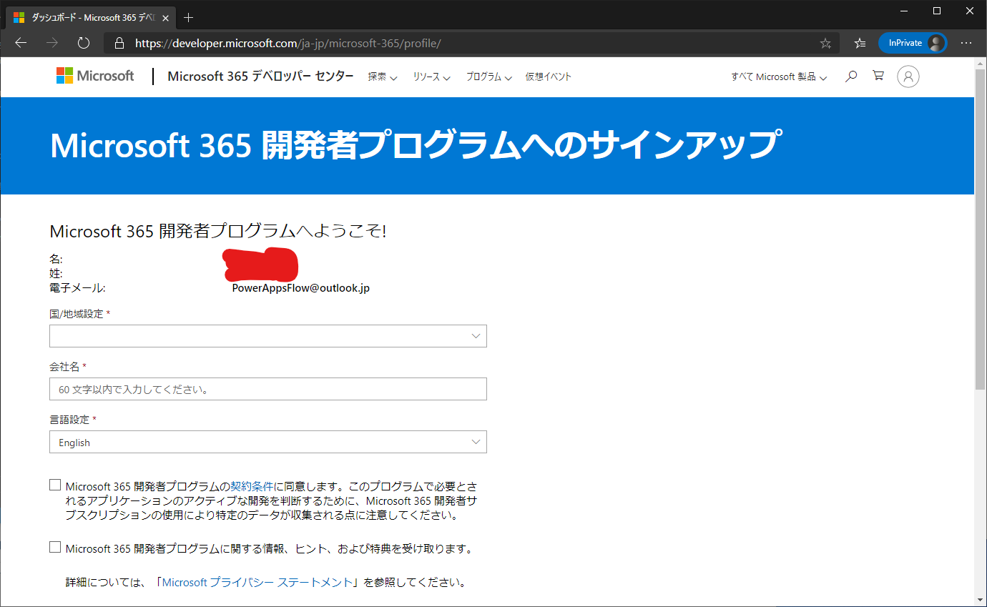Click scrollbar down arrow
The width and height of the screenshot is (987, 607).
[980, 600]
